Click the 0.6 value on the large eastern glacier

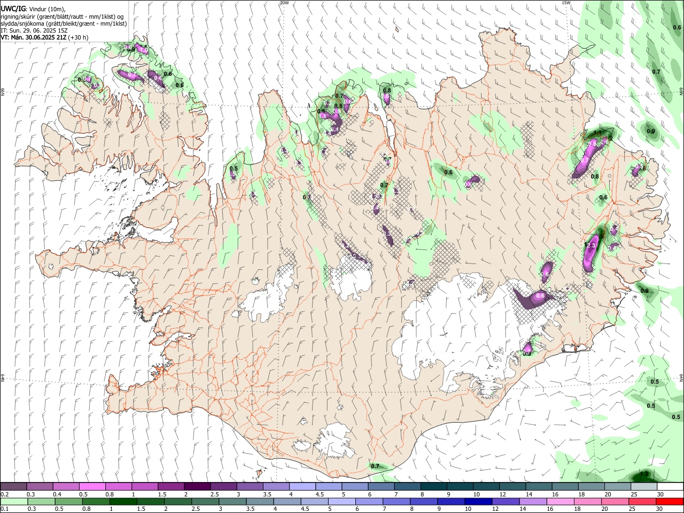pos(540,296)
